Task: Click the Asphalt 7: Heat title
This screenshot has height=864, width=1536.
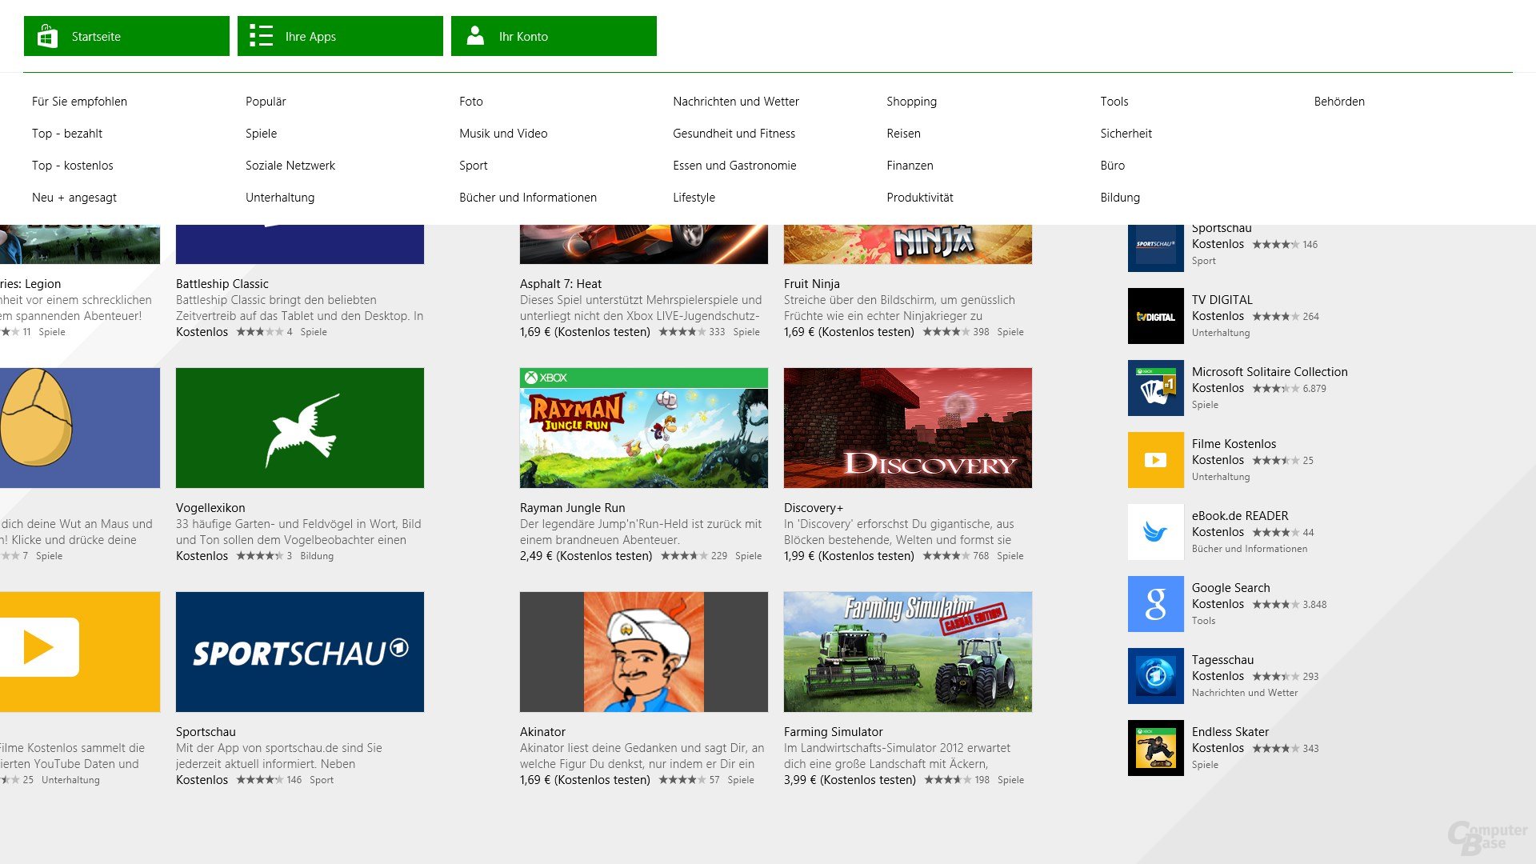Action: click(561, 284)
